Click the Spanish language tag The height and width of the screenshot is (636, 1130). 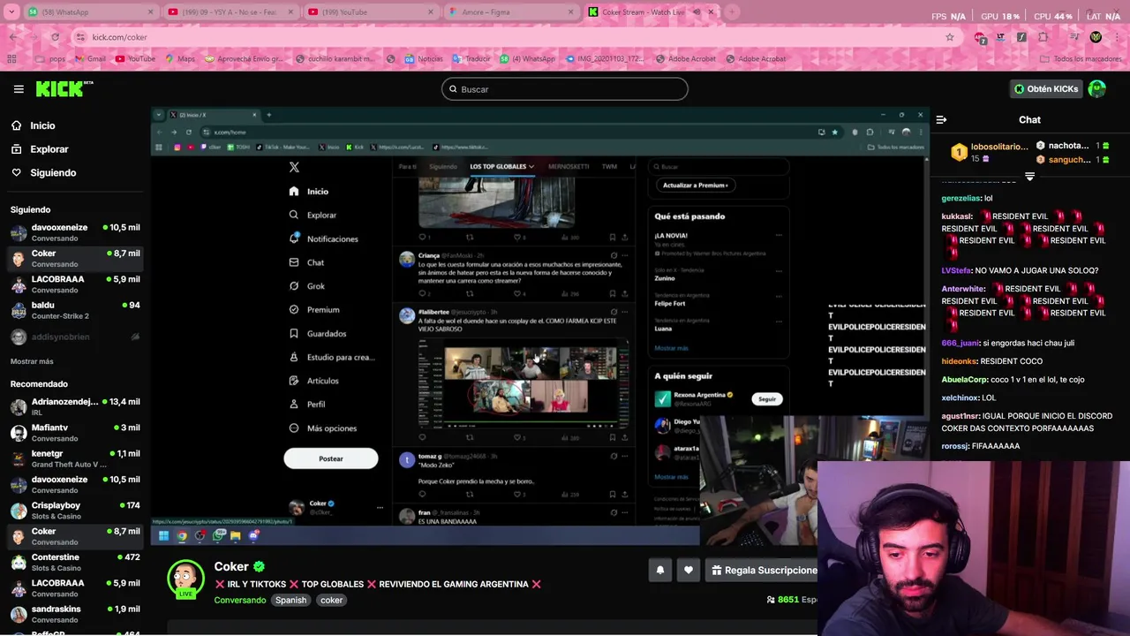[x=290, y=600]
